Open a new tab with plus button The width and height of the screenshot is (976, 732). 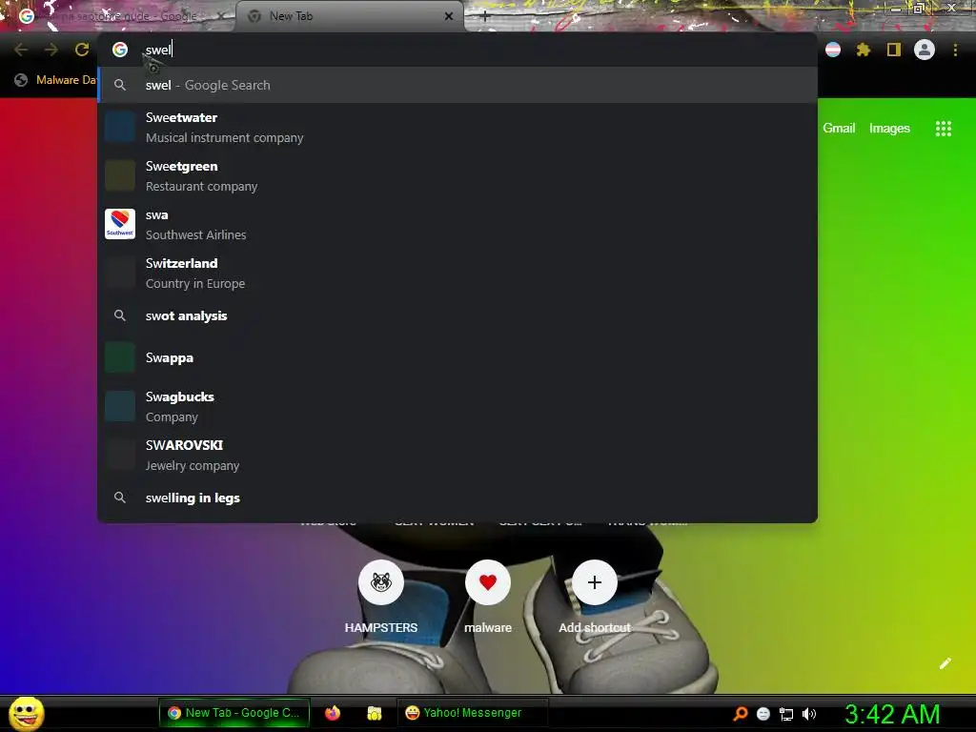(x=485, y=17)
